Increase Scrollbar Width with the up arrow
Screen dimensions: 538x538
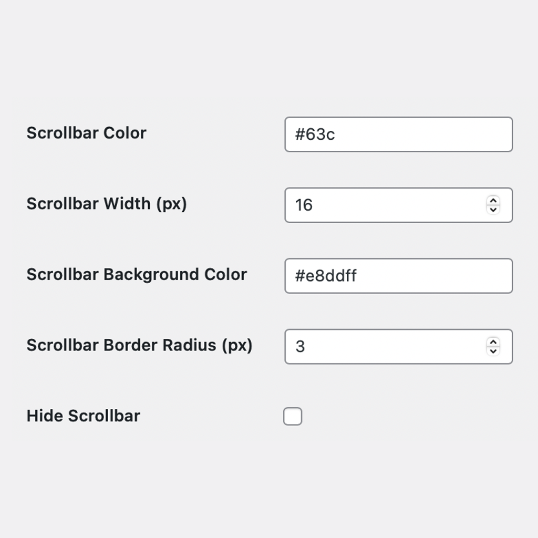pos(493,201)
